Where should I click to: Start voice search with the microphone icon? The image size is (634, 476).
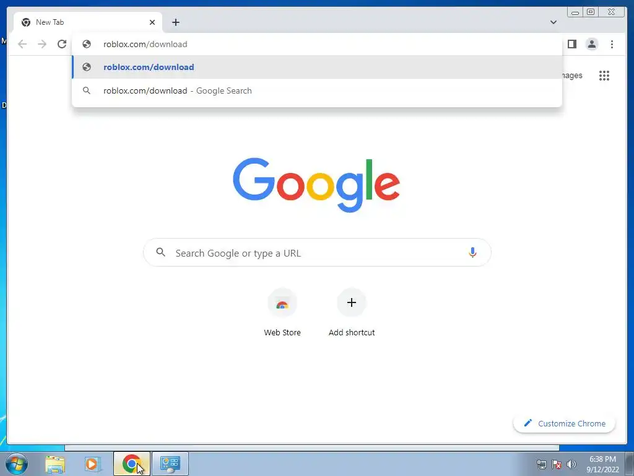(472, 253)
